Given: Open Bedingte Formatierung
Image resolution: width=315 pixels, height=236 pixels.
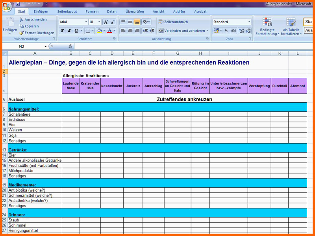Looking at the screenshot, I should click(267, 26).
